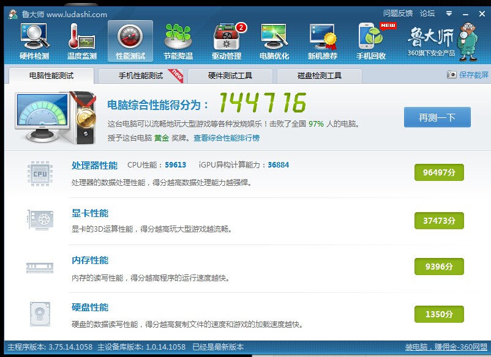This screenshot has width=491, height=357.
Task: Click the 保存截屏 save screenshot link
Action: [x=473, y=75]
